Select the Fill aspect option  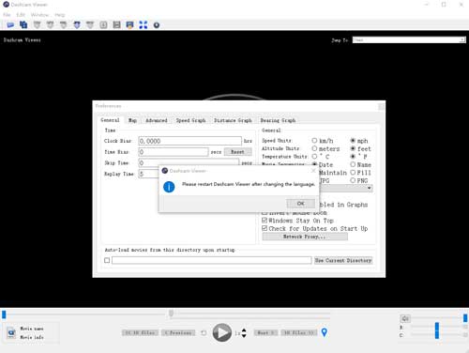coord(353,173)
